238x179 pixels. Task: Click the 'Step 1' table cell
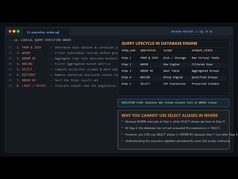pyautogui.click(x=126, y=58)
